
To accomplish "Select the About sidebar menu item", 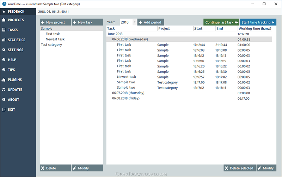I will coord(13,100).
